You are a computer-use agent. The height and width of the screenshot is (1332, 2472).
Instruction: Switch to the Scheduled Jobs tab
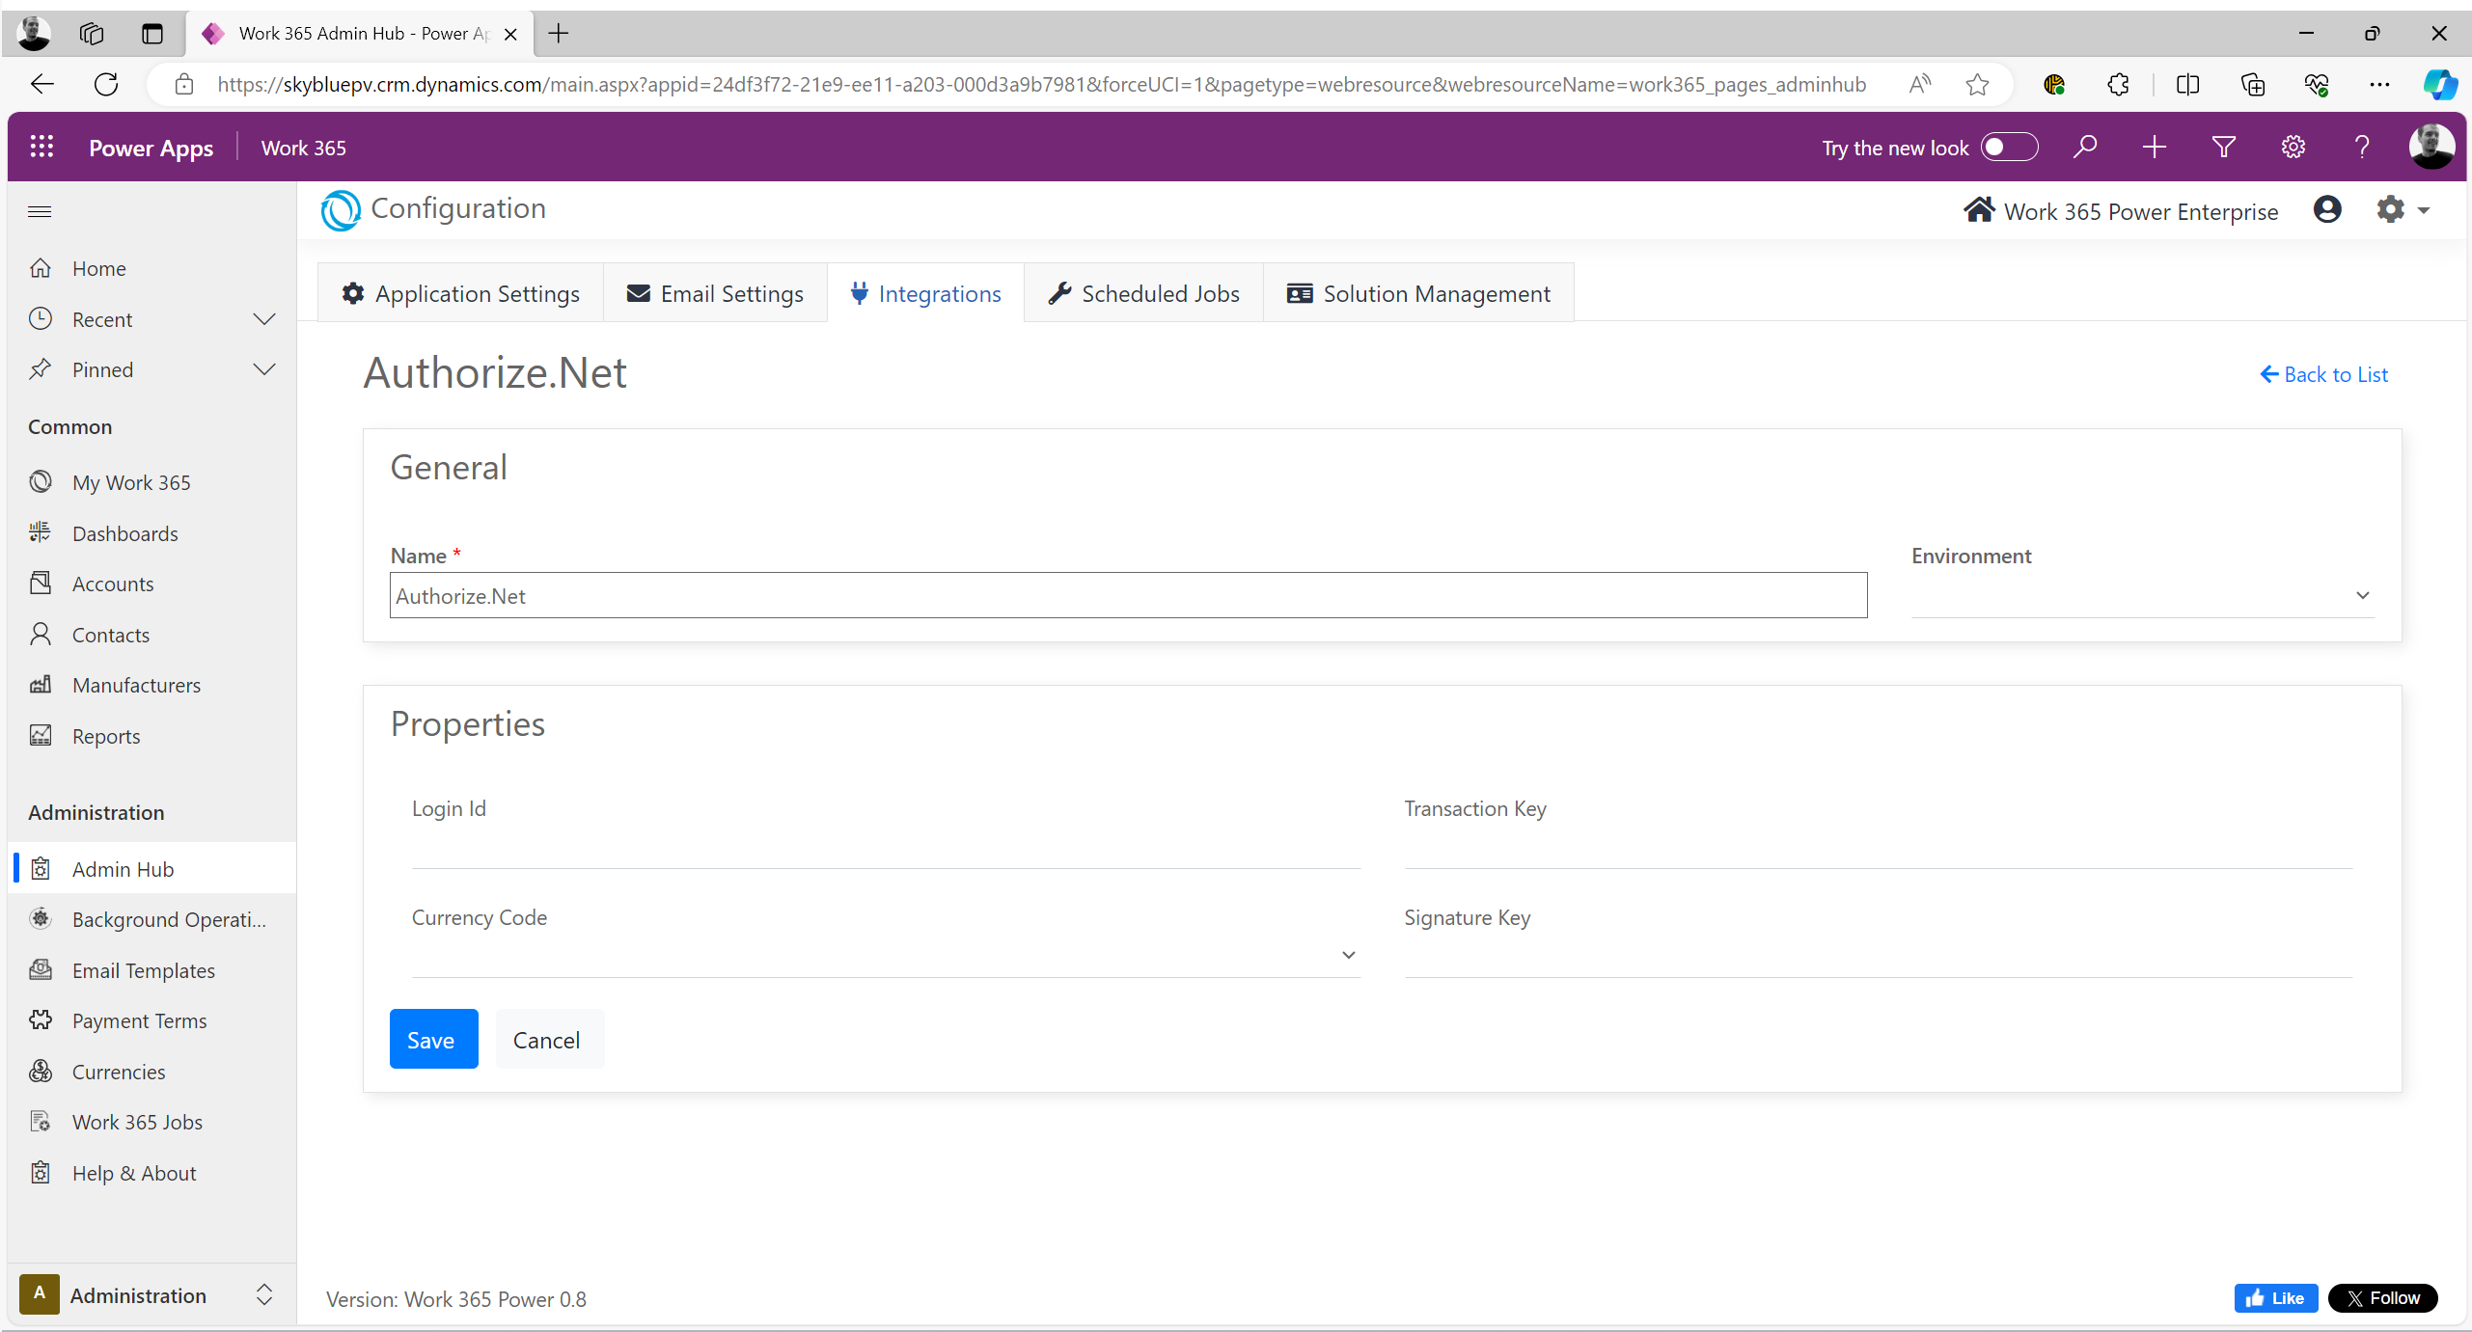(1144, 293)
